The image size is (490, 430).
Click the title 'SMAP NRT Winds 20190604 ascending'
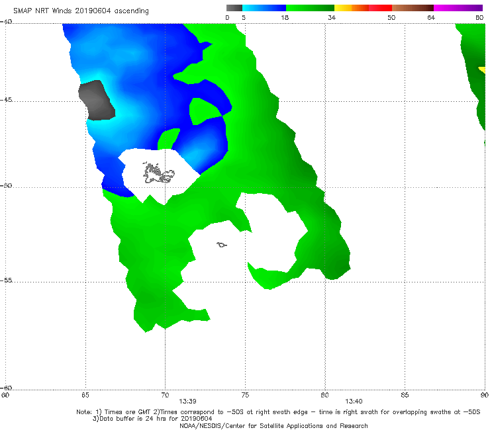[x=81, y=11]
